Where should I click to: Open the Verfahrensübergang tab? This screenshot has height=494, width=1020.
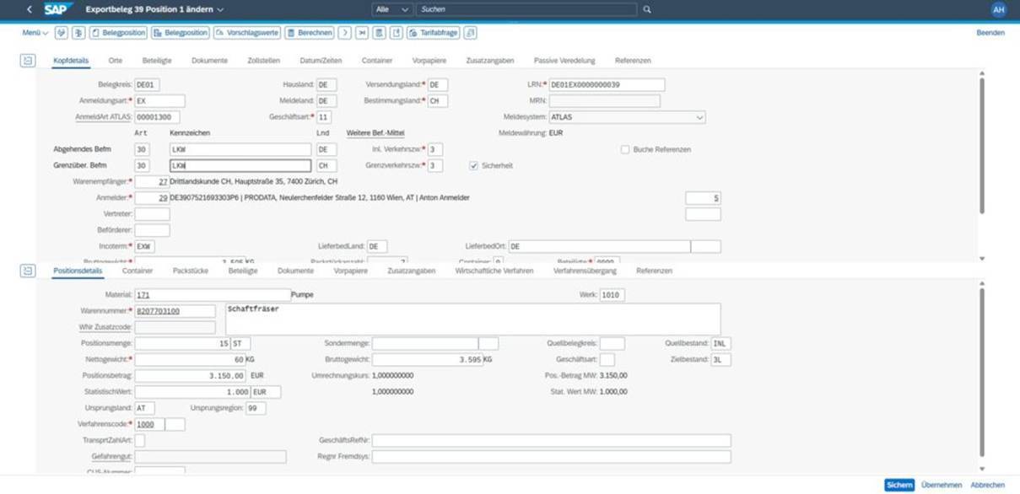tap(585, 271)
